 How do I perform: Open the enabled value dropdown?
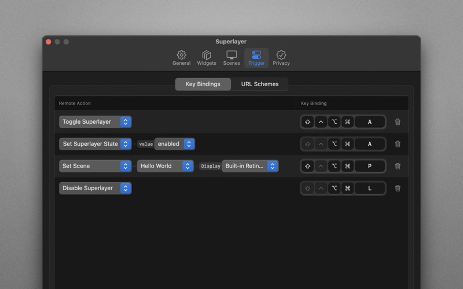pos(174,144)
